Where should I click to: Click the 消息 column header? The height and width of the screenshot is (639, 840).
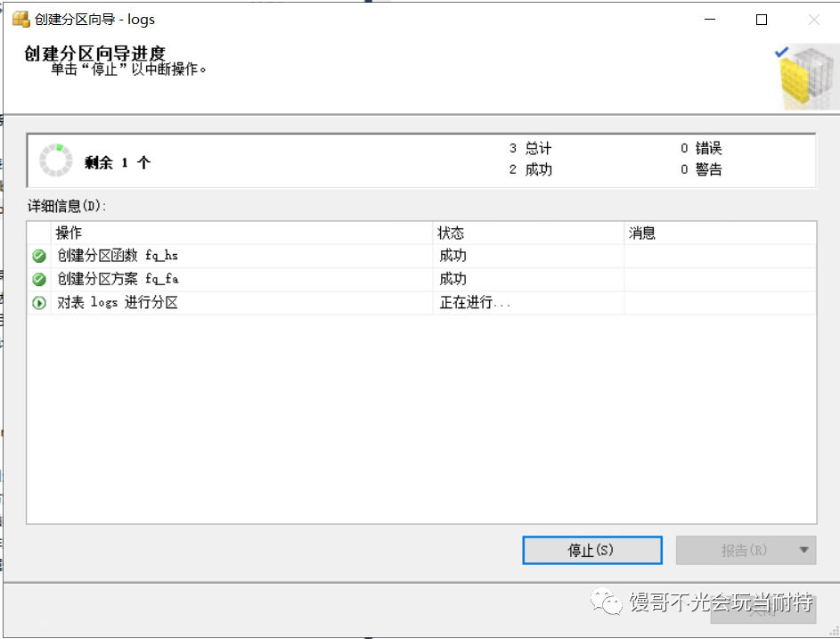(642, 233)
